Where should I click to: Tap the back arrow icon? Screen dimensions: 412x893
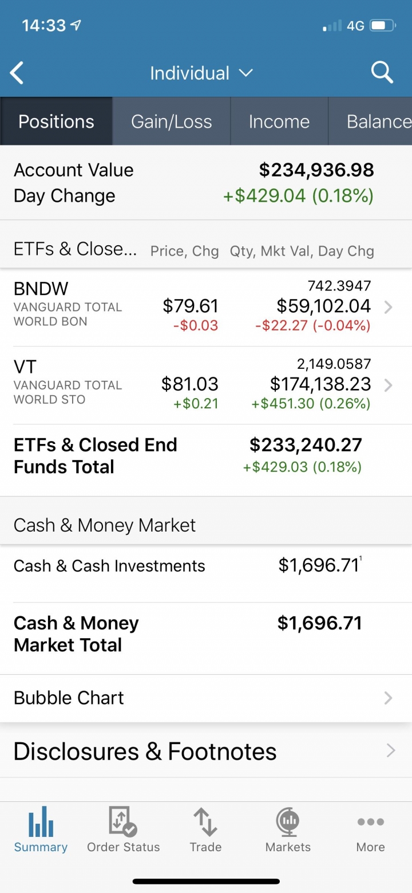pyautogui.click(x=17, y=73)
